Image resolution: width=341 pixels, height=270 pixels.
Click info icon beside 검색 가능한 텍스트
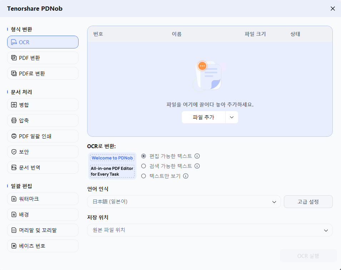197,166
